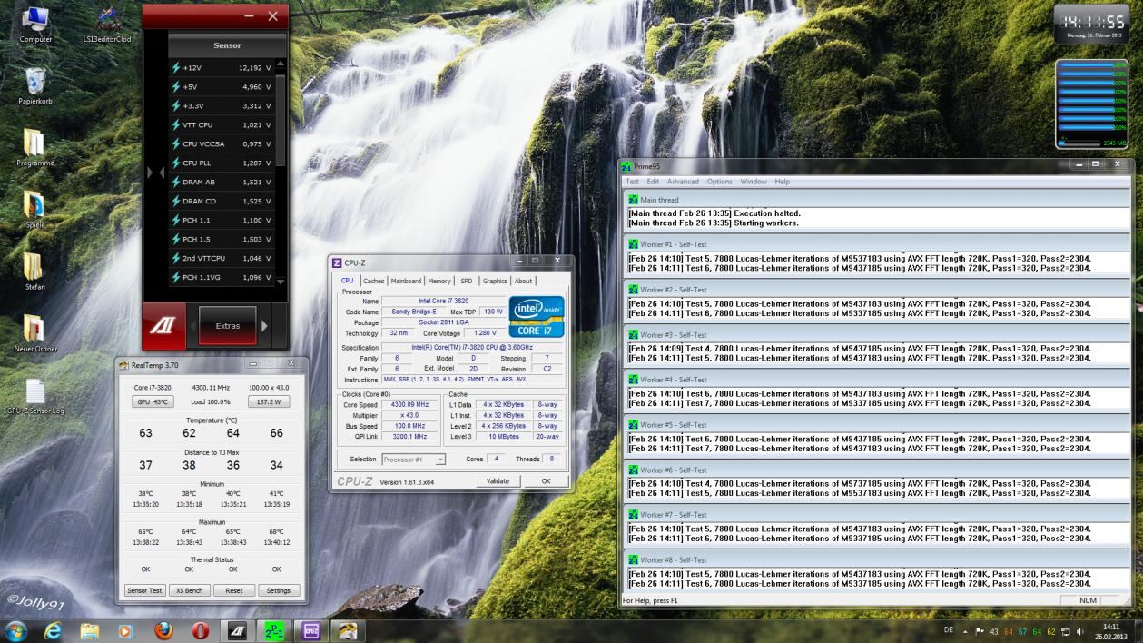The height and width of the screenshot is (643, 1143).
Task: Open the Test menu in Prime95
Action: 632,182
